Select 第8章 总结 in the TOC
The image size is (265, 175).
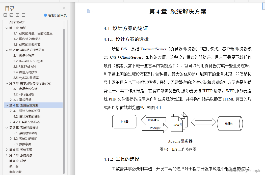[18, 161]
